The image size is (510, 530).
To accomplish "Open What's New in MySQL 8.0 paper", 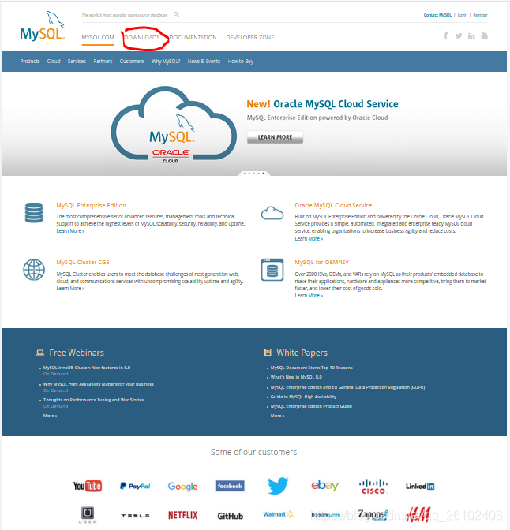I will pos(296,377).
